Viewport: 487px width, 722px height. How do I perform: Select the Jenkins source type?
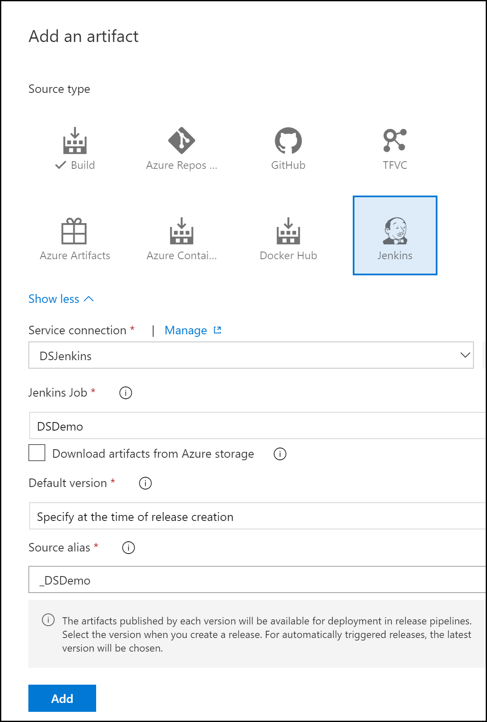(x=395, y=236)
